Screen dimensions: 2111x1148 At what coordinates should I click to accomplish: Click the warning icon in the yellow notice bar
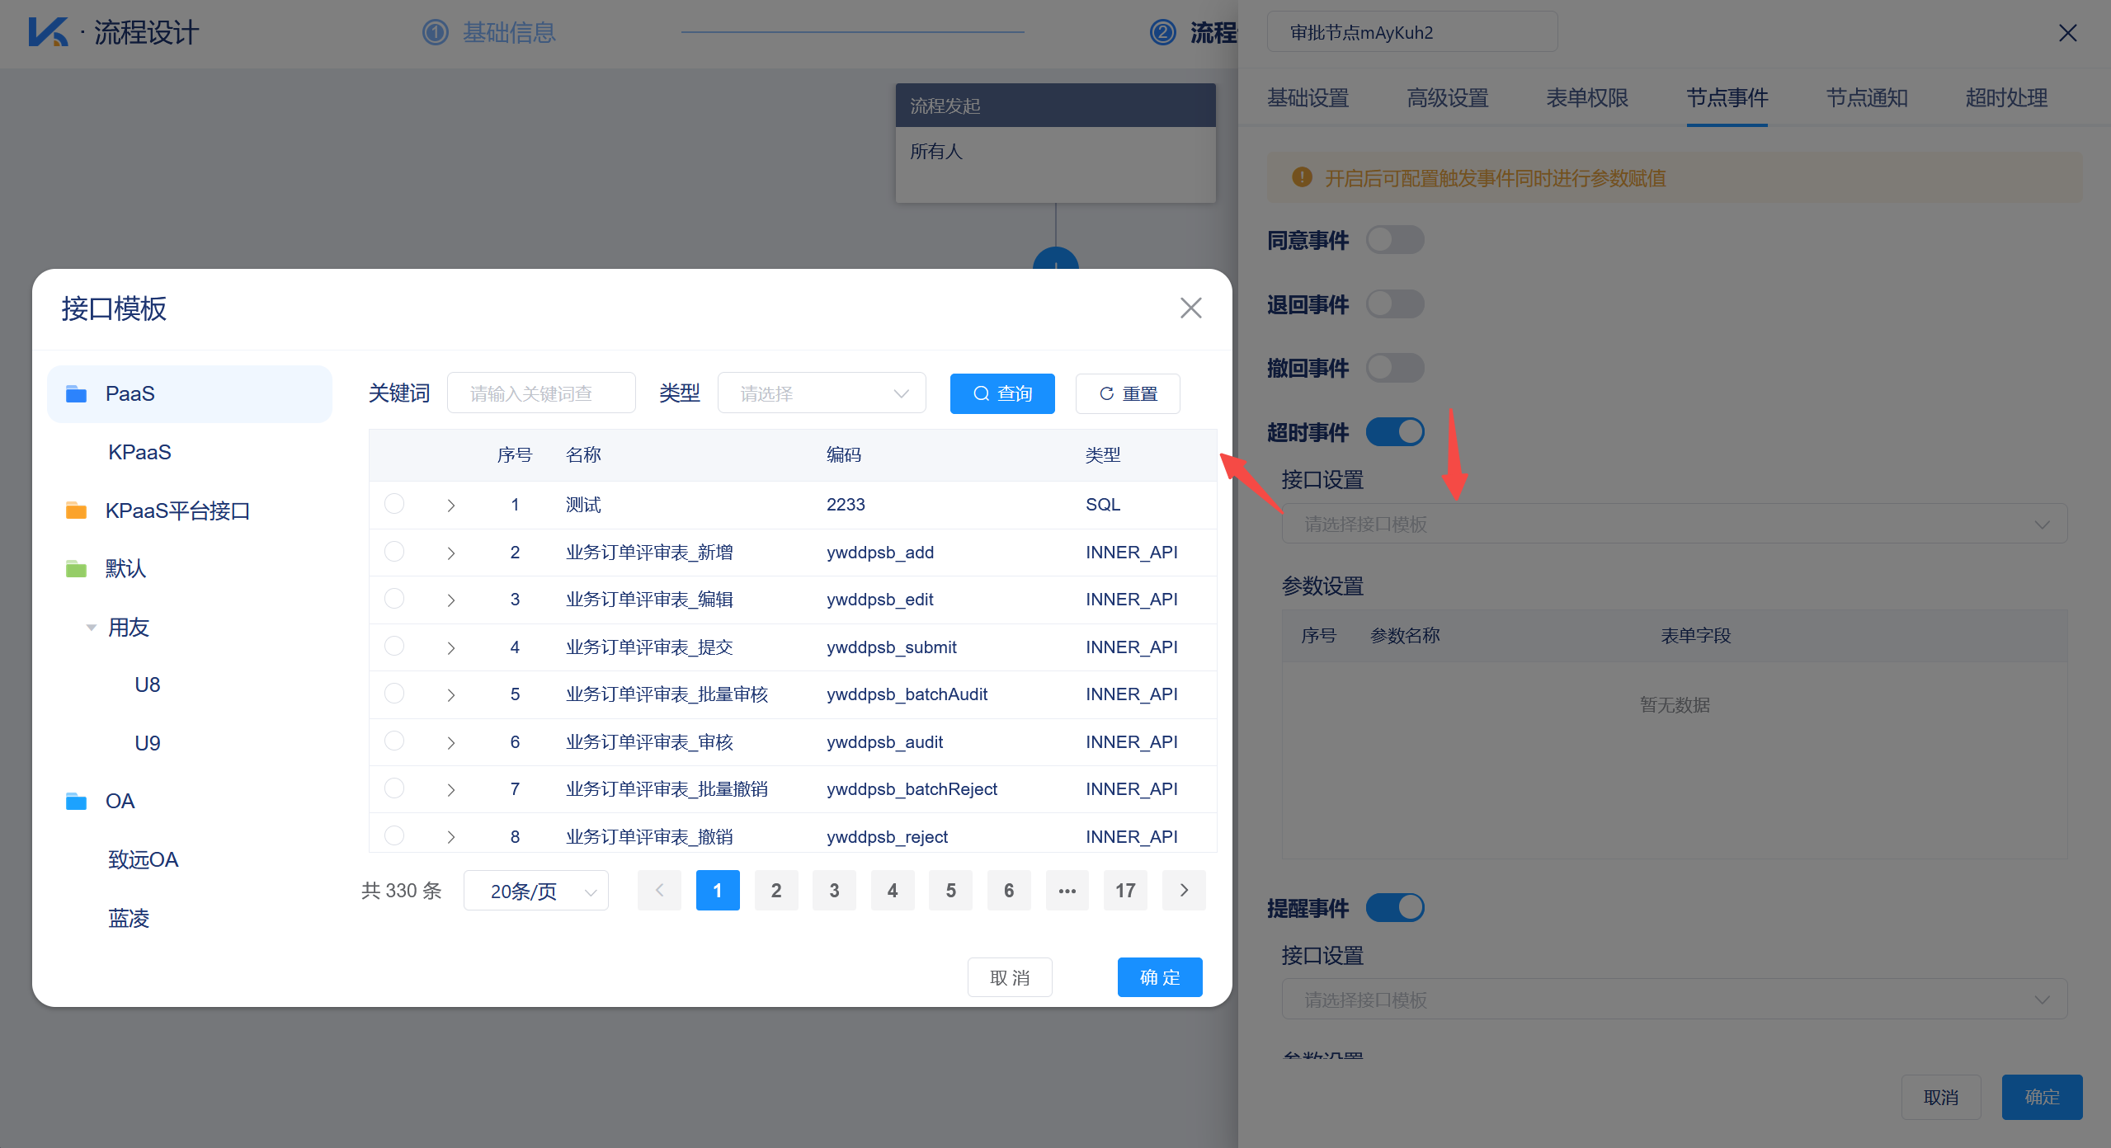(x=1302, y=176)
